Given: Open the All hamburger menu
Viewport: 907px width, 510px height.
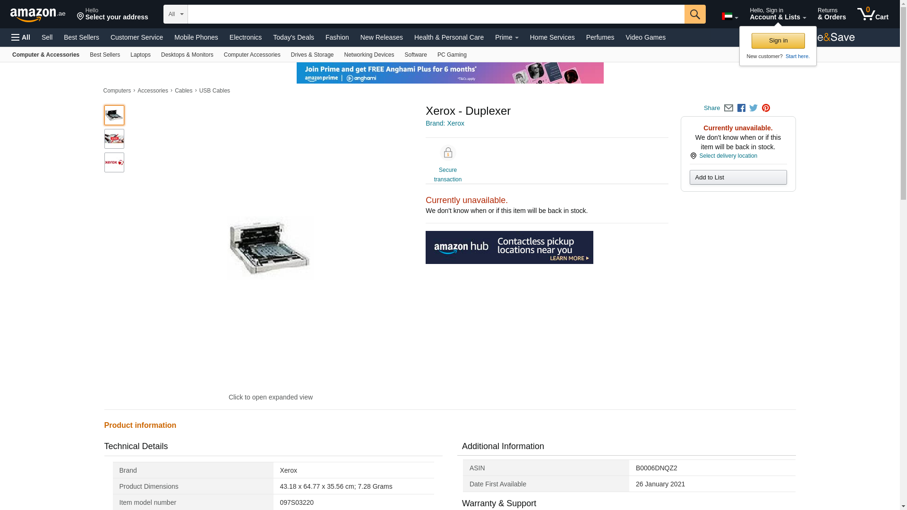Looking at the screenshot, I should pos(21,37).
